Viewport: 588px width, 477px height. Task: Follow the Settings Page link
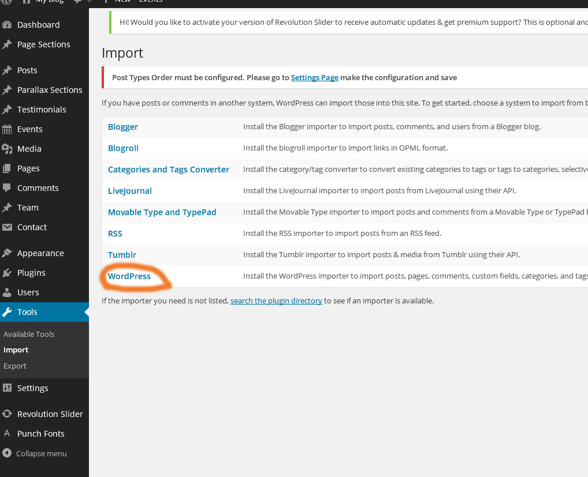coord(314,77)
